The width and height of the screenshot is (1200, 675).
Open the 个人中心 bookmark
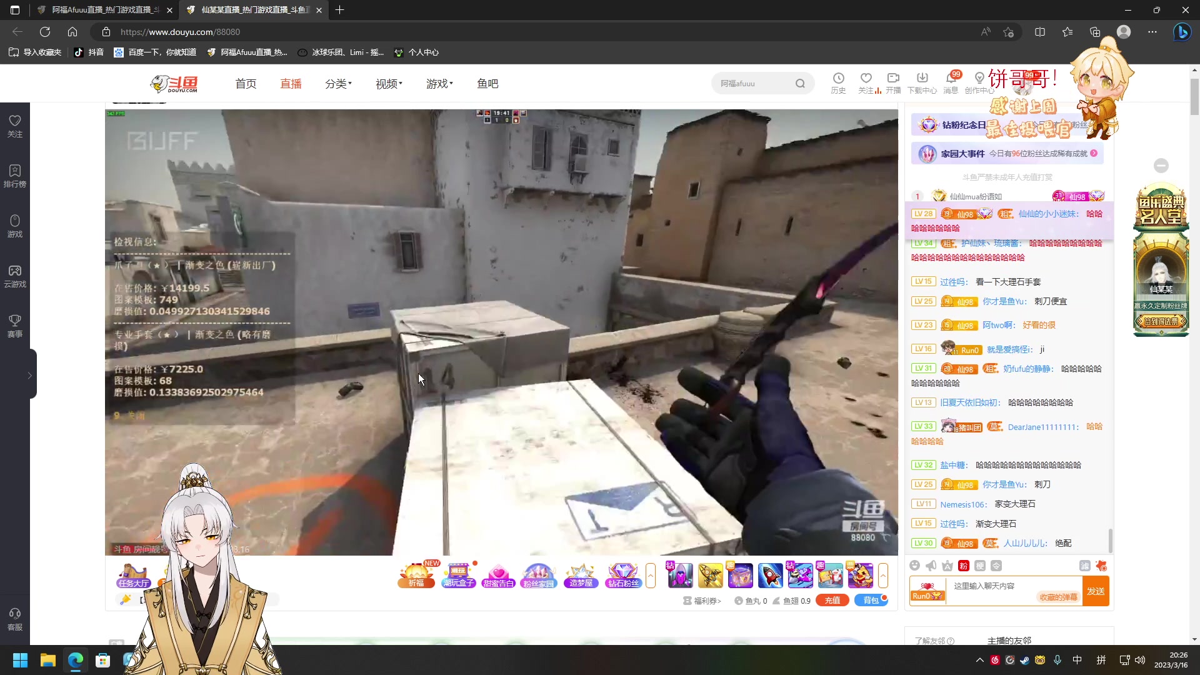pos(416,52)
